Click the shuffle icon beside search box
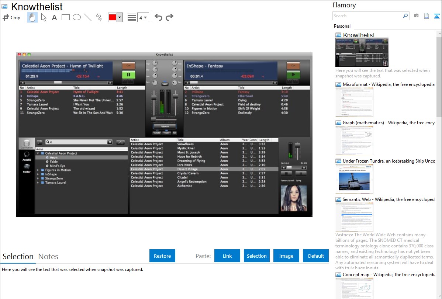Image resolution: width=442 pixels, height=299 pixels. click(121, 142)
